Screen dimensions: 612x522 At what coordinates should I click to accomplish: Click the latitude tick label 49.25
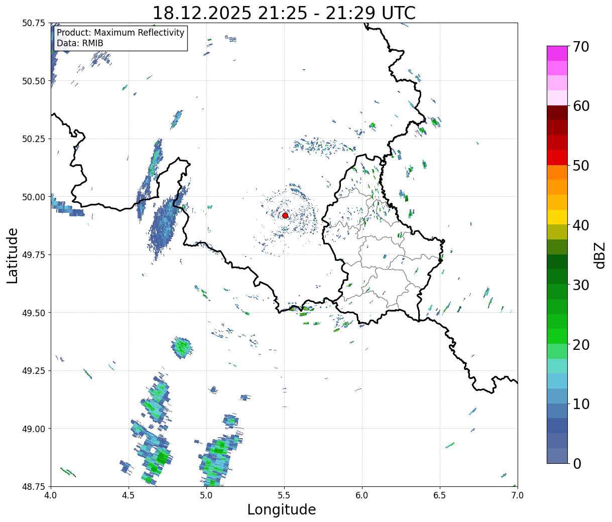(x=34, y=371)
